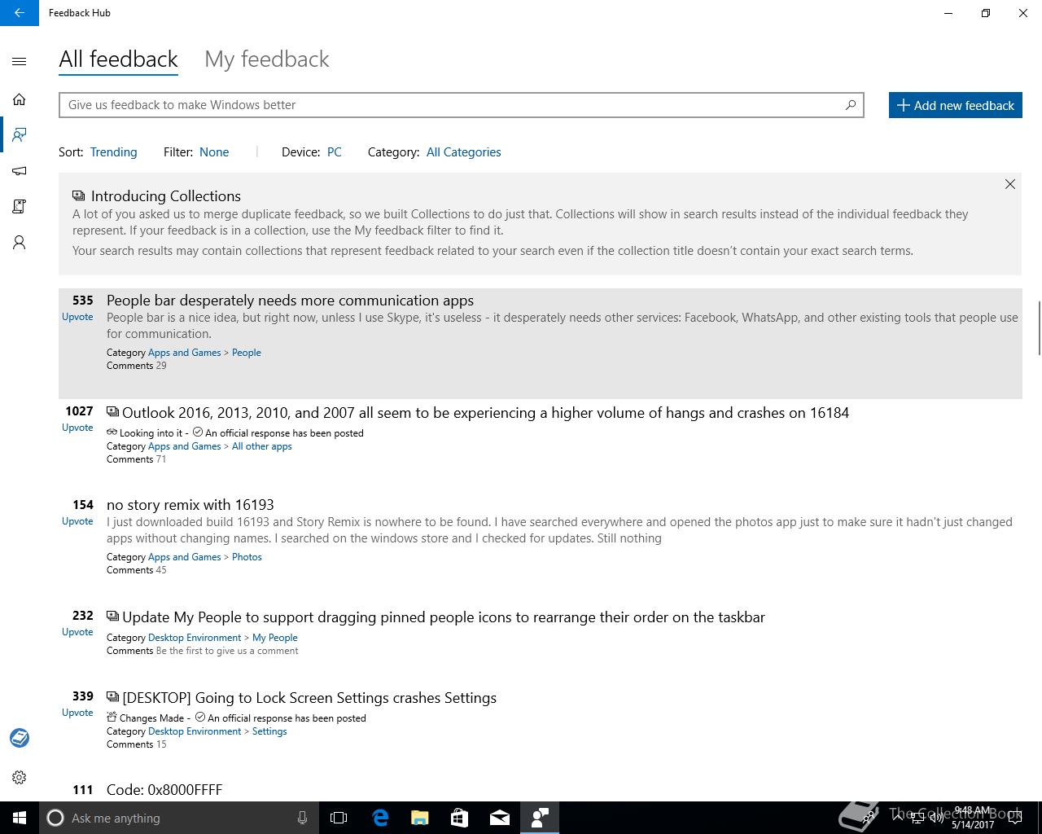This screenshot has height=834, width=1042.
Task: Open no story remix with 16193 feedback
Action: [x=190, y=505]
